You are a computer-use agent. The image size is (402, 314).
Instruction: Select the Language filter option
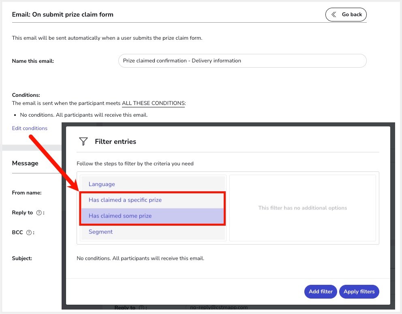point(102,184)
